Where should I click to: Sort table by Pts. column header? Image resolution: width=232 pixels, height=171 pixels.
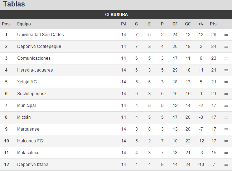214,24
